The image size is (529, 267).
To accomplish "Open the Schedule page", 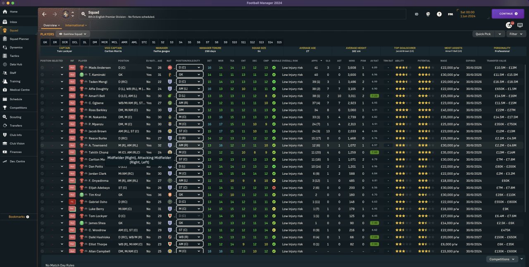I will 16,99.
